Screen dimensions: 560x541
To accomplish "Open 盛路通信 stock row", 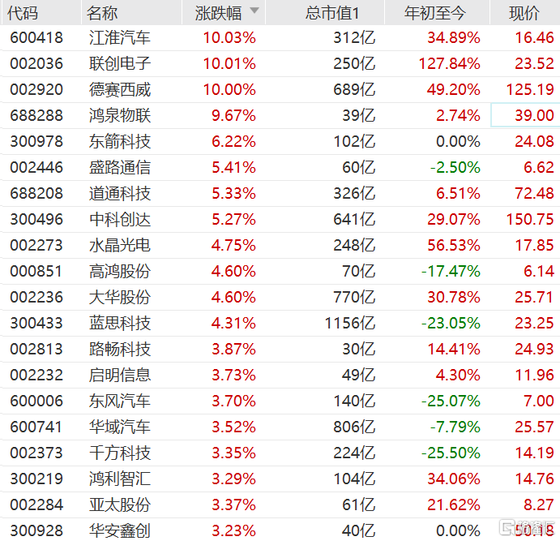I will 280,167.
